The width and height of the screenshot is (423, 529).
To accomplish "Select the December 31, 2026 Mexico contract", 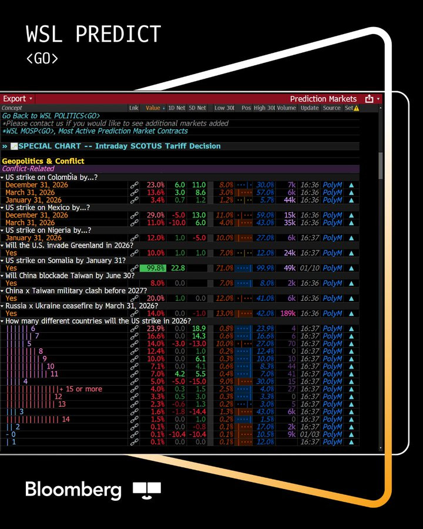I will (x=36, y=215).
